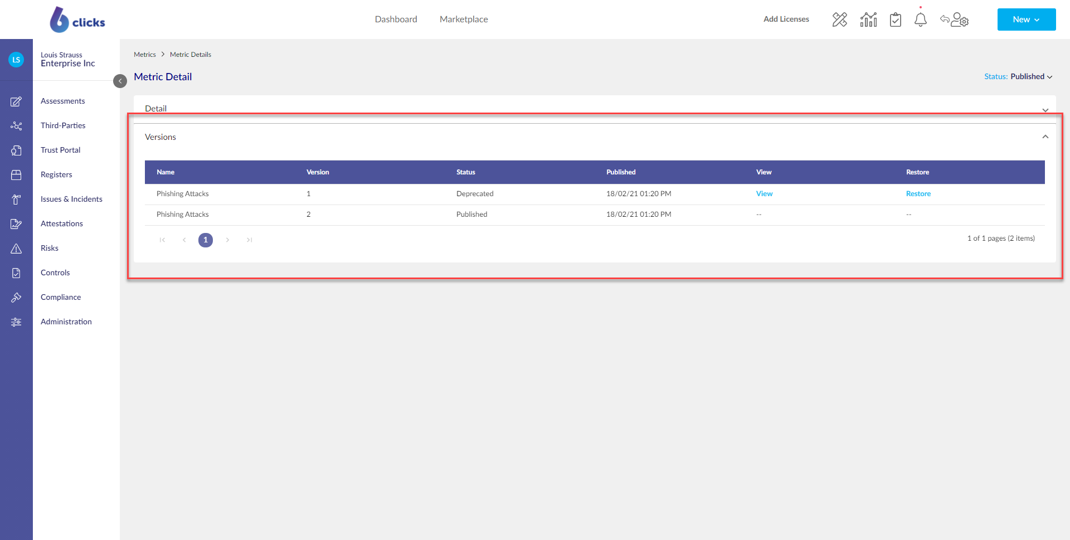Click the Version column header
The height and width of the screenshot is (540, 1070).
click(x=318, y=173)
